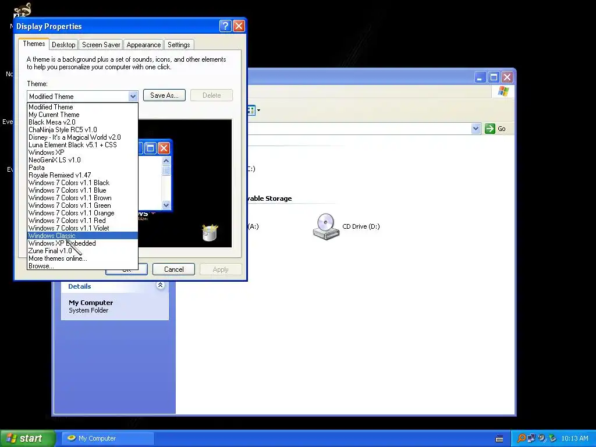Choose Modified Theme in the dropdown list

click(x=83, y=107)
